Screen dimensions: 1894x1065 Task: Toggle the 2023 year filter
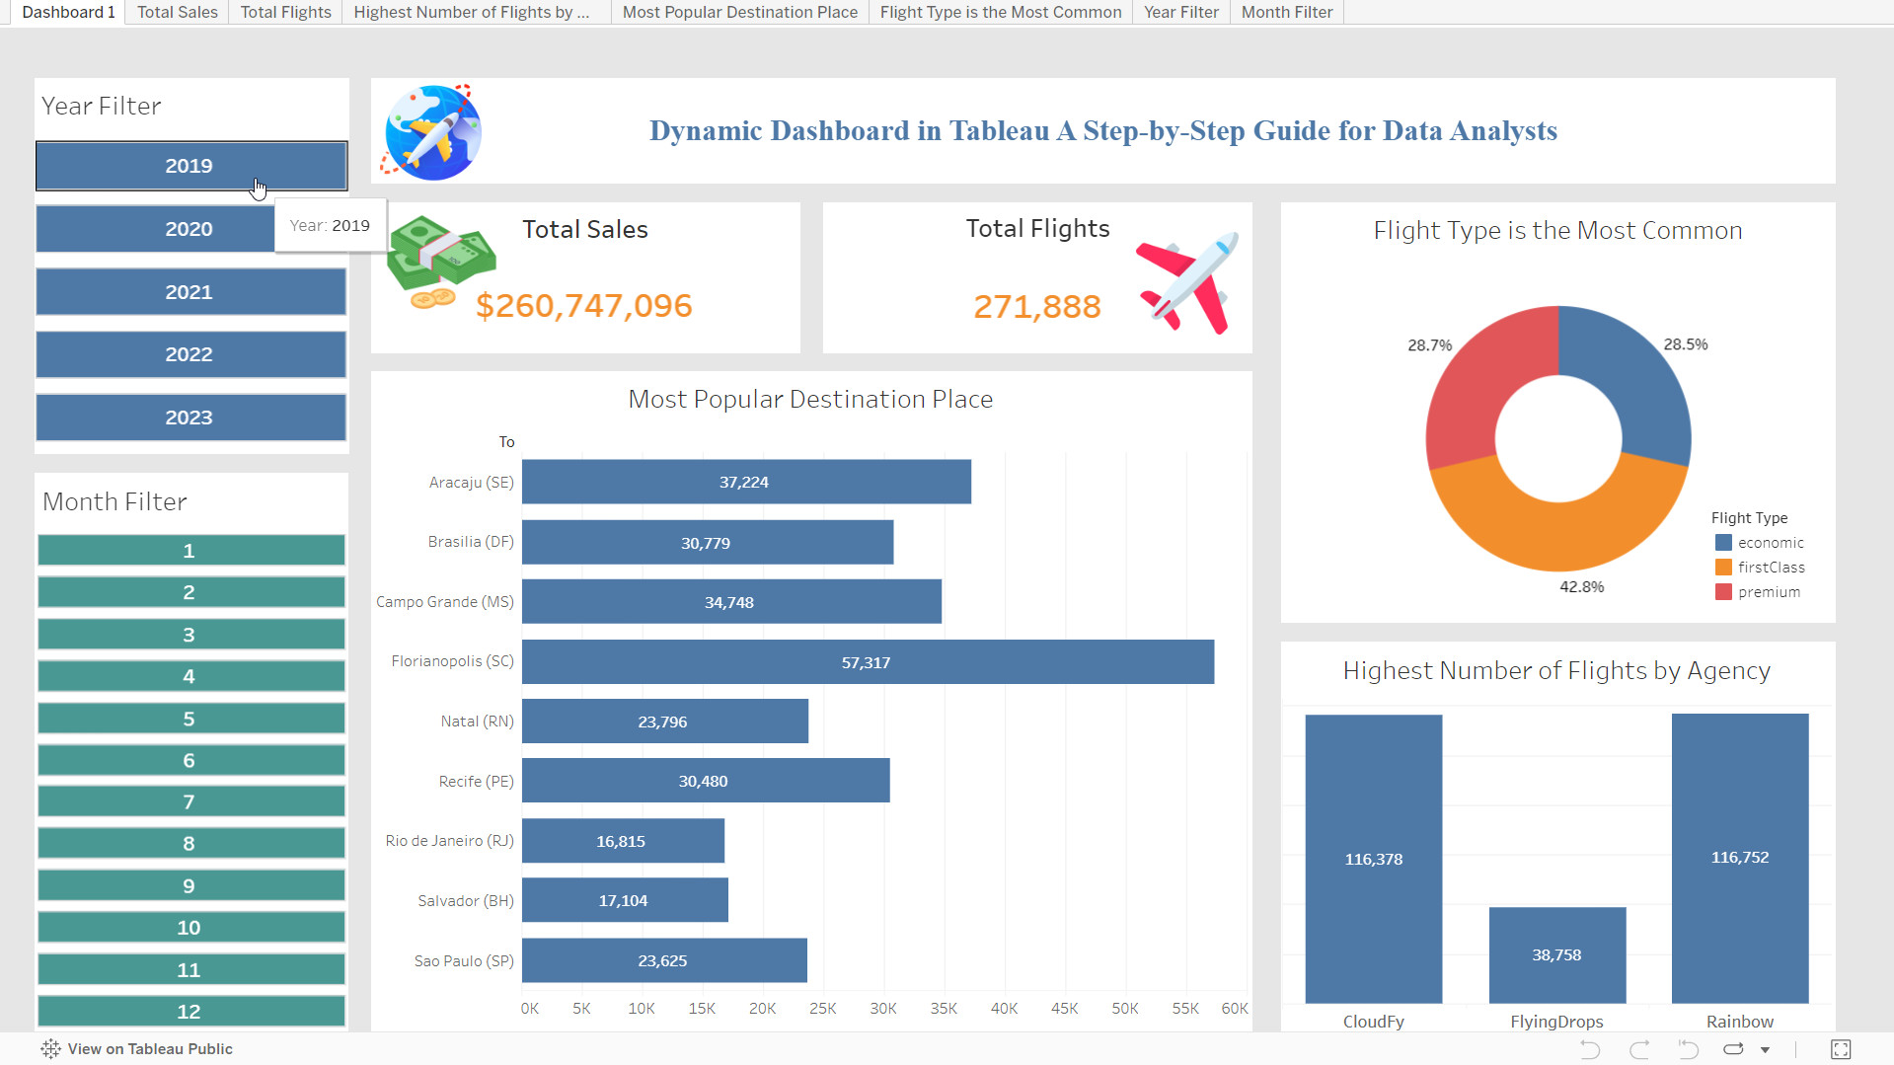point(190,418)
